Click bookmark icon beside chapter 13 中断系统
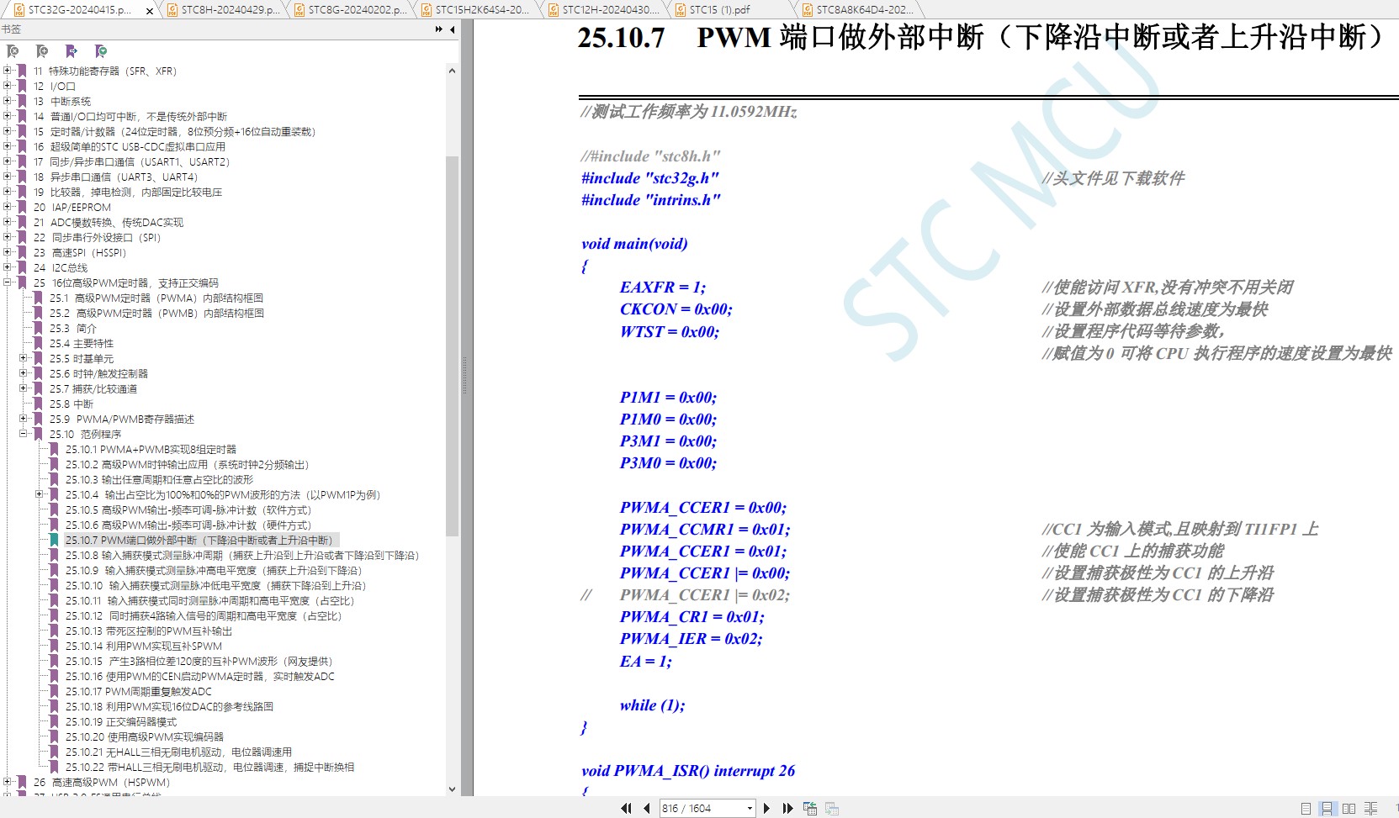This screenshot has width=1399, height=818. pyautogui.click(x=22, y=101)
